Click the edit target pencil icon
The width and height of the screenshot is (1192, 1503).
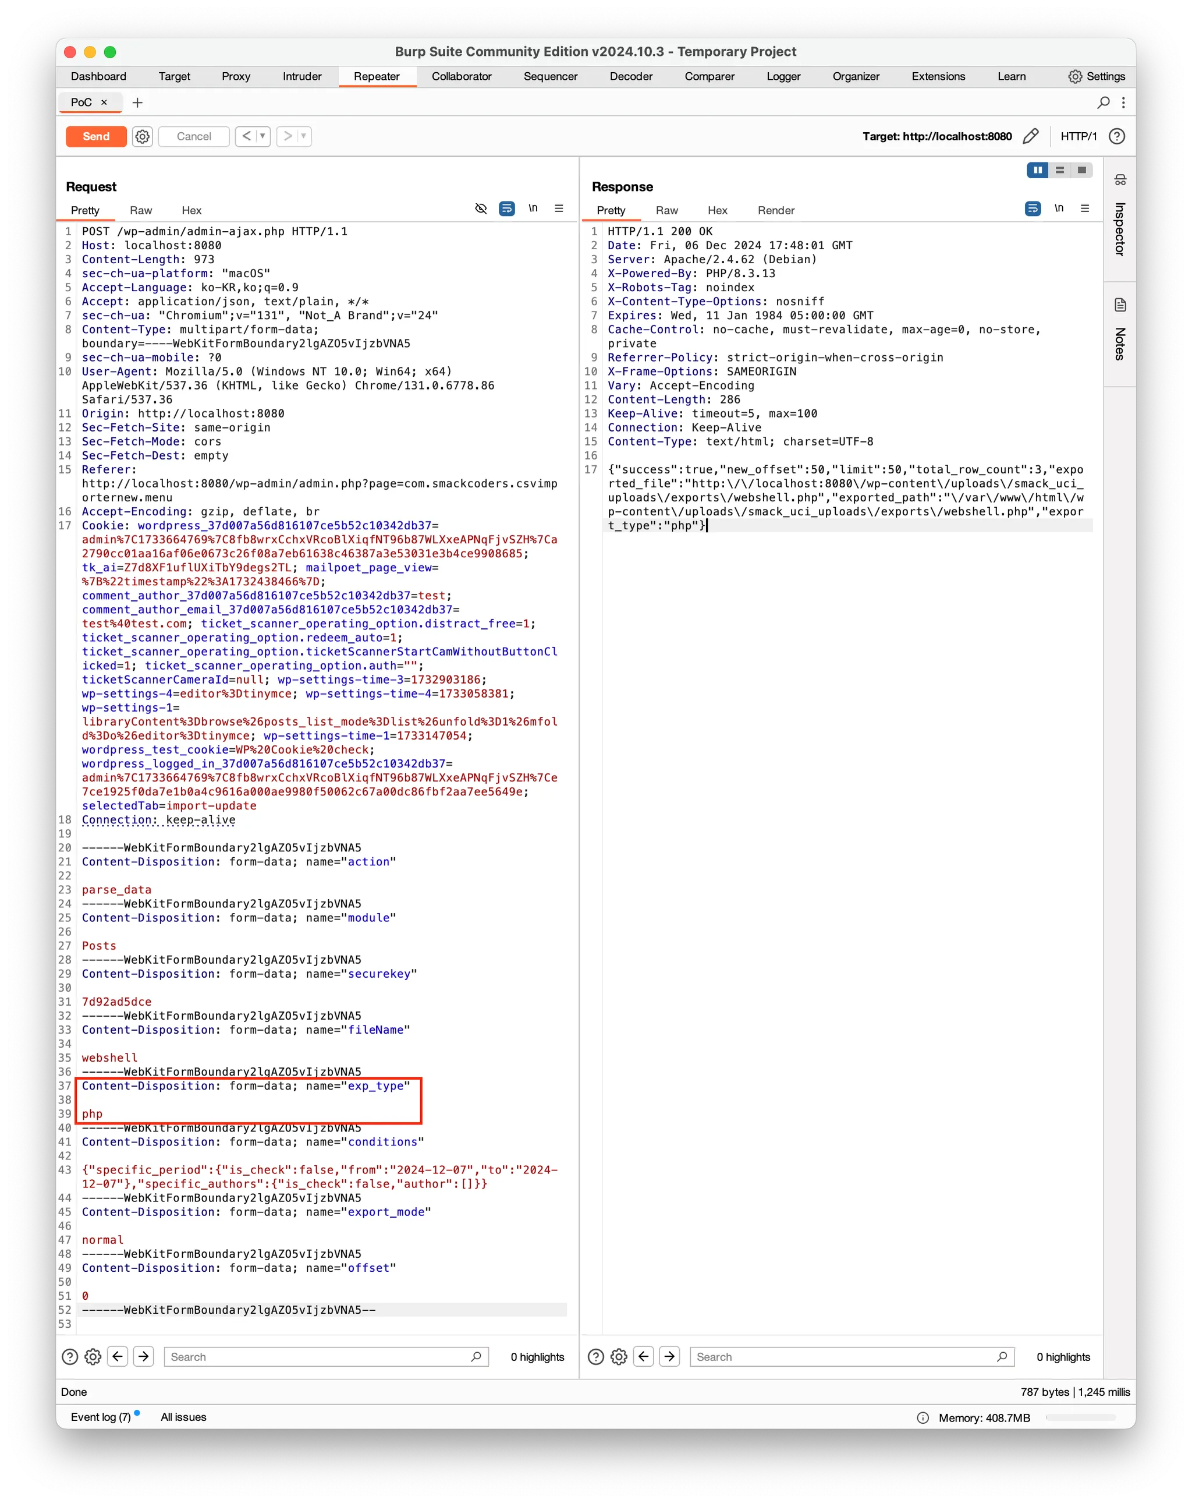point(1030,137)
